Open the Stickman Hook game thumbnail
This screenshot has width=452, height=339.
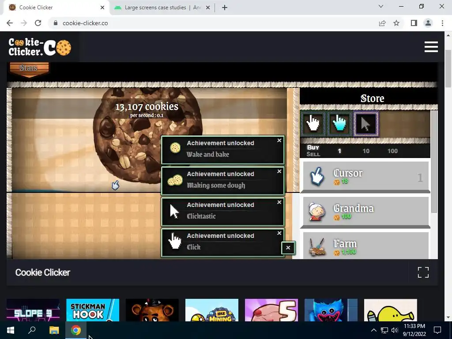[x=93, y=310]
